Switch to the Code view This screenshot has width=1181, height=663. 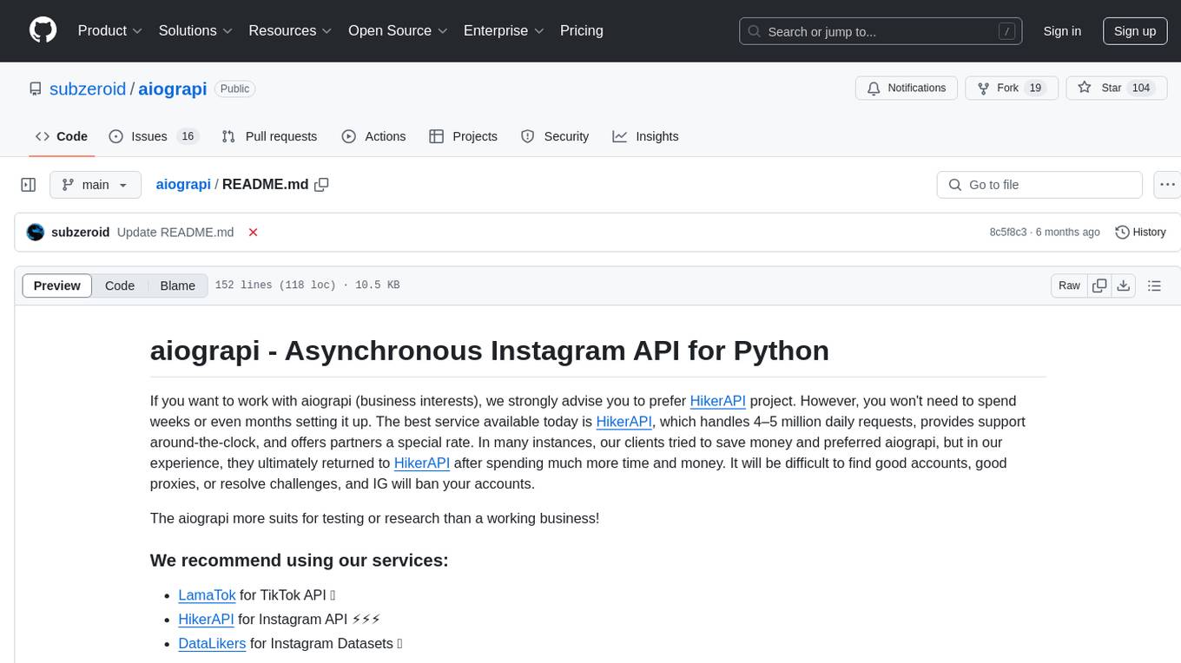[120, 286]
